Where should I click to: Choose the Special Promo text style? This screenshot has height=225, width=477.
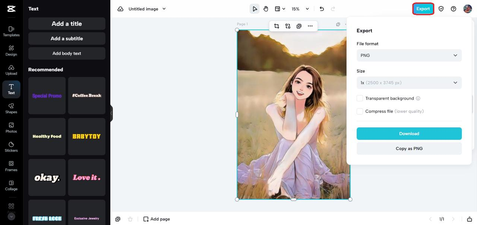tap(47, 96)
